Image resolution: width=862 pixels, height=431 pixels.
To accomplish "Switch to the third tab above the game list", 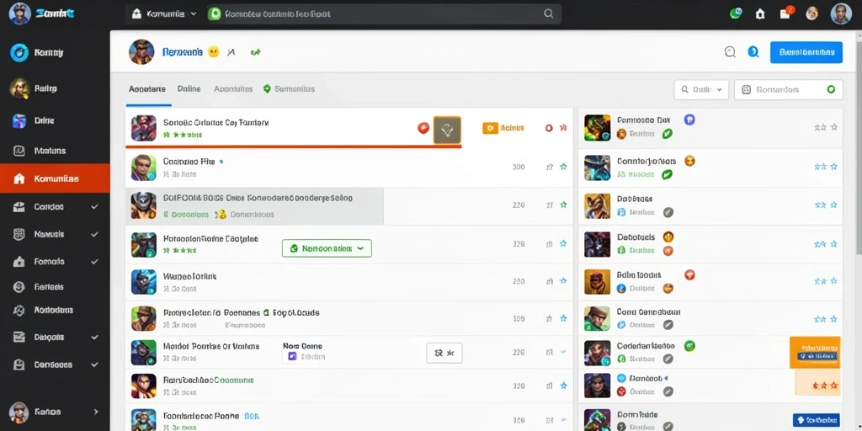I will pos(233,88).
